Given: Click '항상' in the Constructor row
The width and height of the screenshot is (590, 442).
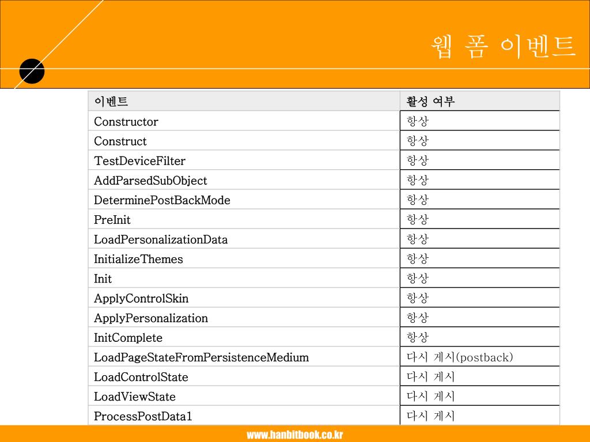Looking at the screenshot, I should 418,121.
